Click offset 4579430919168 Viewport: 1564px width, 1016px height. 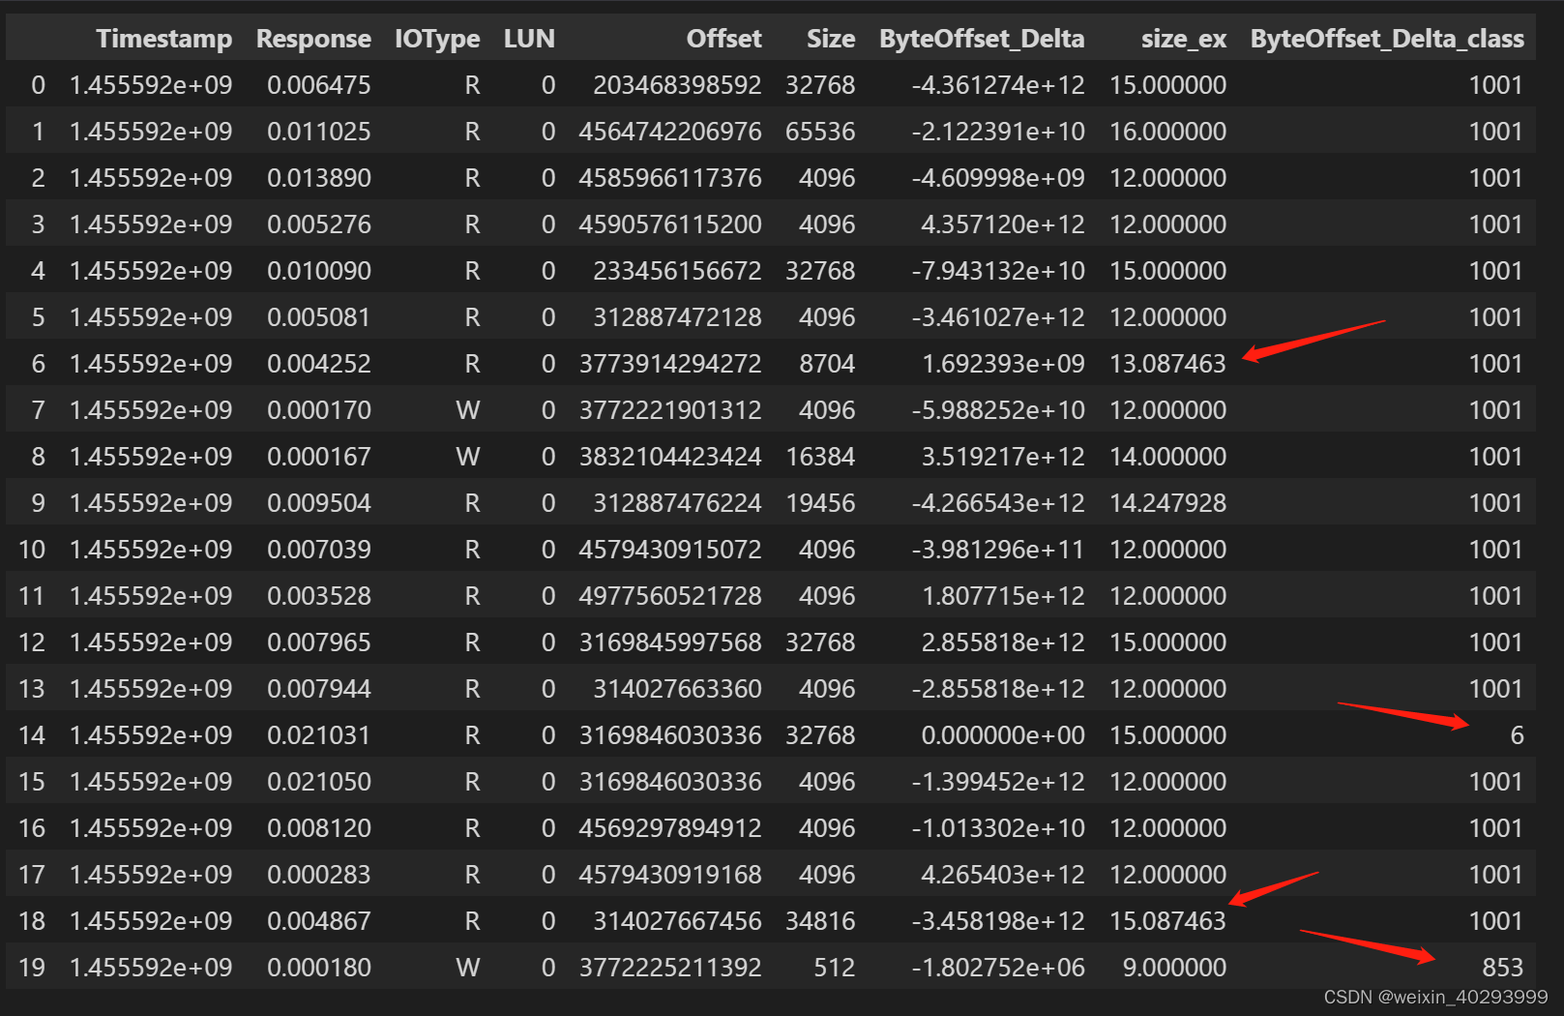[x=670, y=875]
